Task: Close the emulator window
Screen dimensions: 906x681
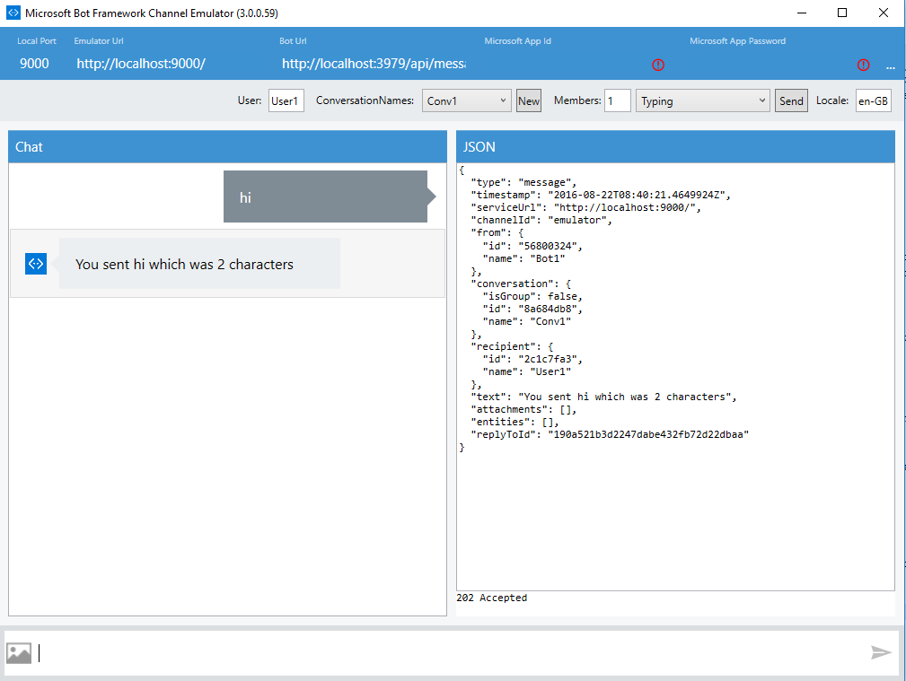Action: tap(884, 13)
